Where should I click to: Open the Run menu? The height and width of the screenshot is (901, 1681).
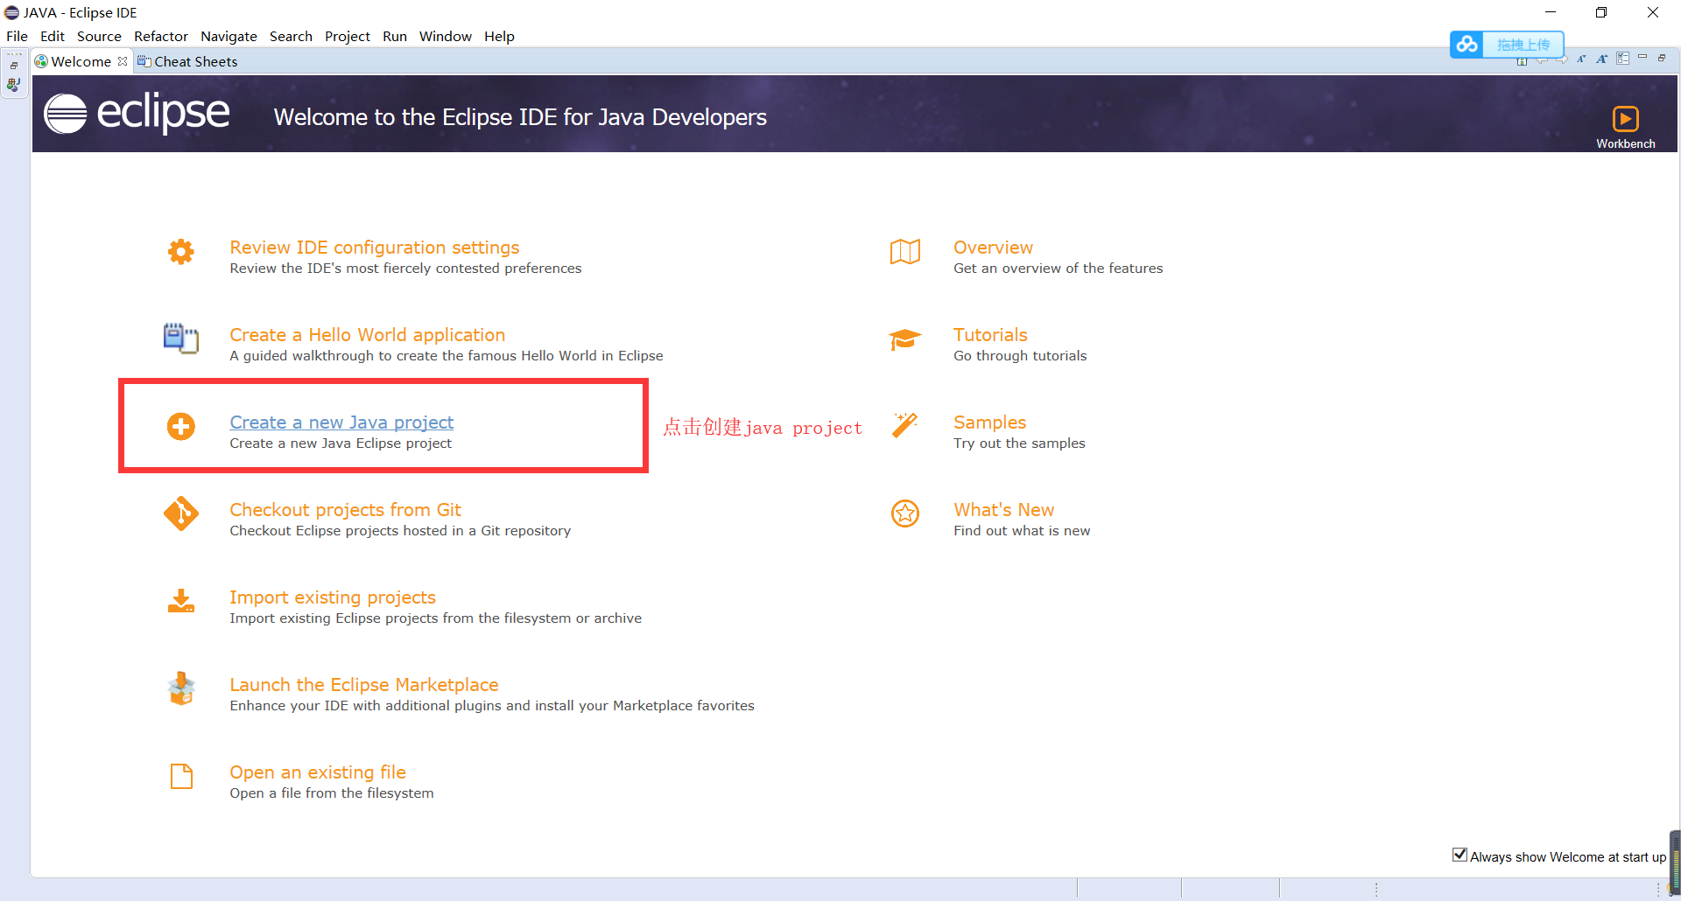[395, 36]
